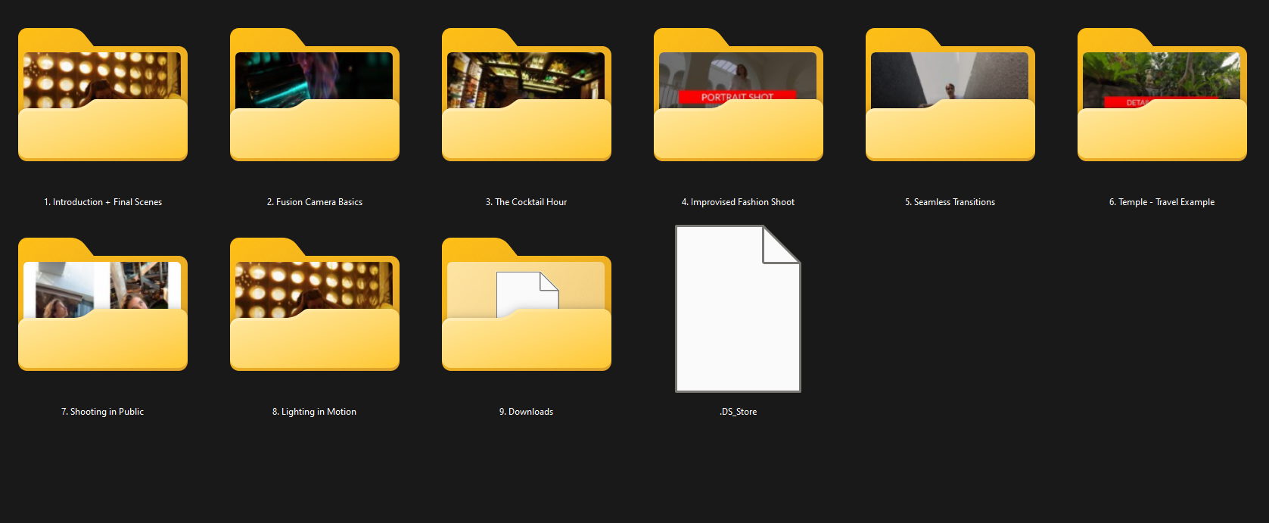The width and height of the screenshot is (1269, 523).
Task: Click the '3. The Cocktail Hour' name text
Action: pyautogui.click(x=526, y=202)
